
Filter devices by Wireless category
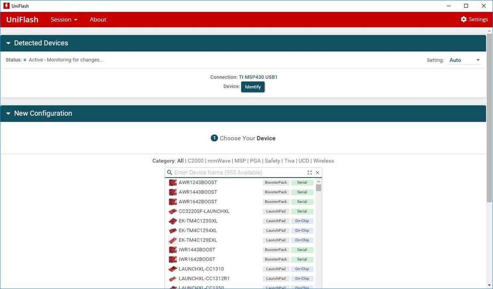[x=323, y=161]
